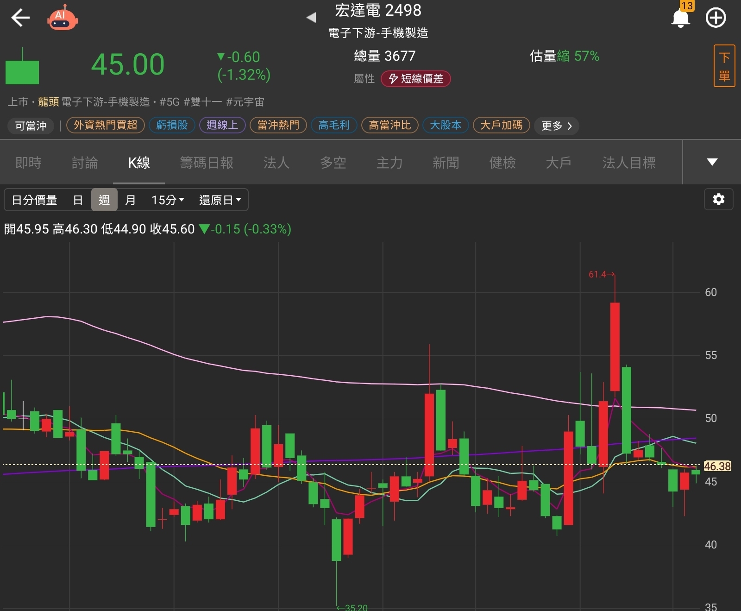
Task: Tap the green candlestick price icon
Action: [22, 69]
